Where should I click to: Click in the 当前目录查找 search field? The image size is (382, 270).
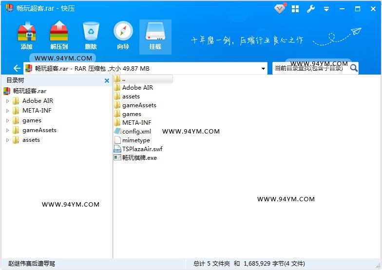[x=311, y=68]
